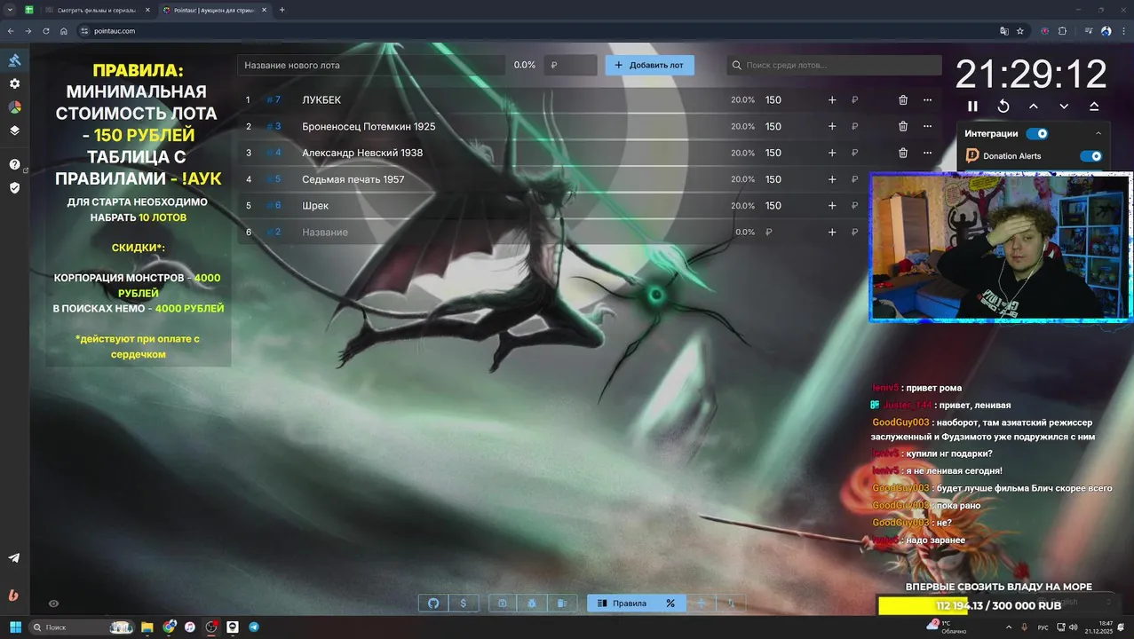Click the Donation Alerts logo icon
The image size is (1134, 639).
click(x=972, y=156)
